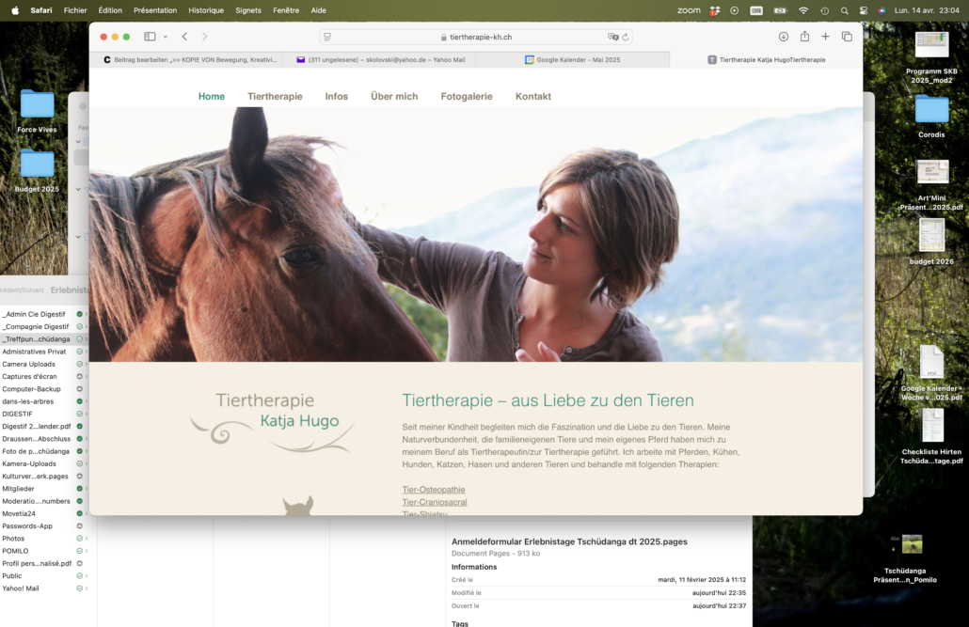View the Fotogalerie page
Screen dimensions: 969x627
click(x=467, y=97)
